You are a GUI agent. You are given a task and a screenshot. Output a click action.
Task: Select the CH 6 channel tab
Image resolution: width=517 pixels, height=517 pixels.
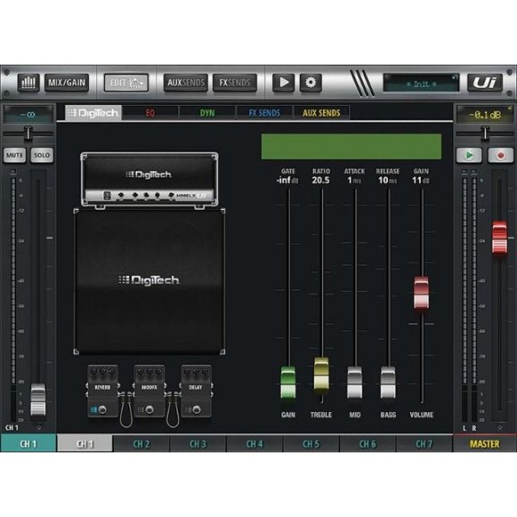coord(368,443)
